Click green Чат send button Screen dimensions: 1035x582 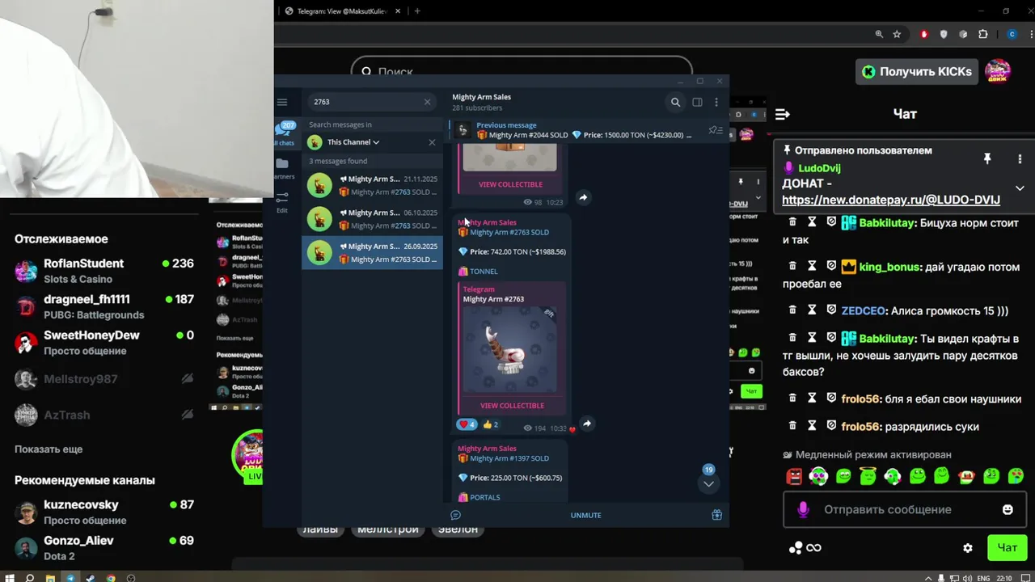click(x=1007, y=548)
